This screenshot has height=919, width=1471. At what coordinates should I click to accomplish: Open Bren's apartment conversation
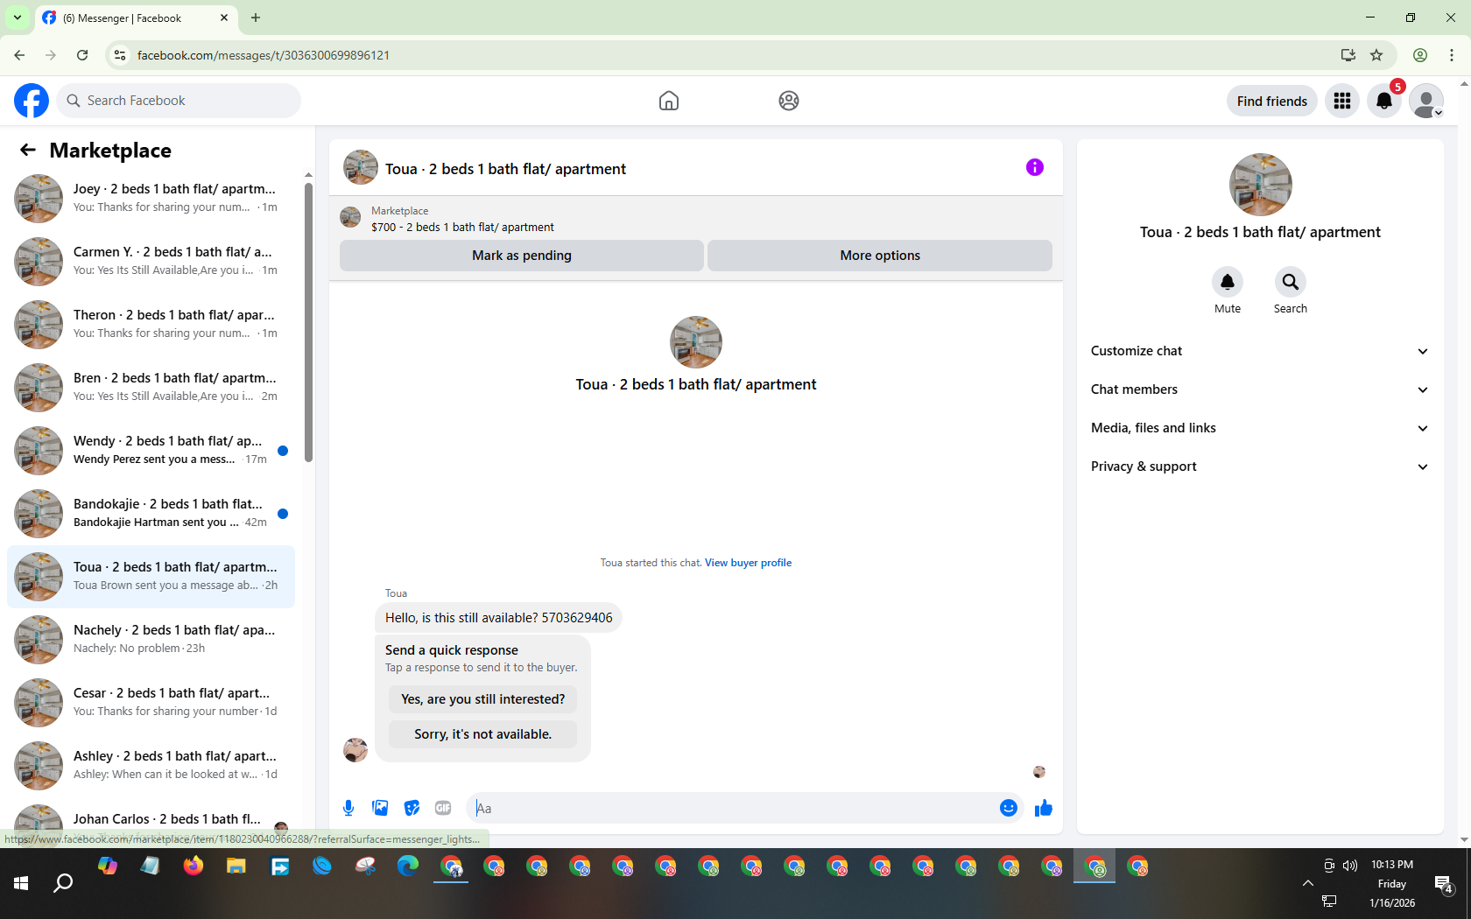pyautogui.click(x=151, y=388)
